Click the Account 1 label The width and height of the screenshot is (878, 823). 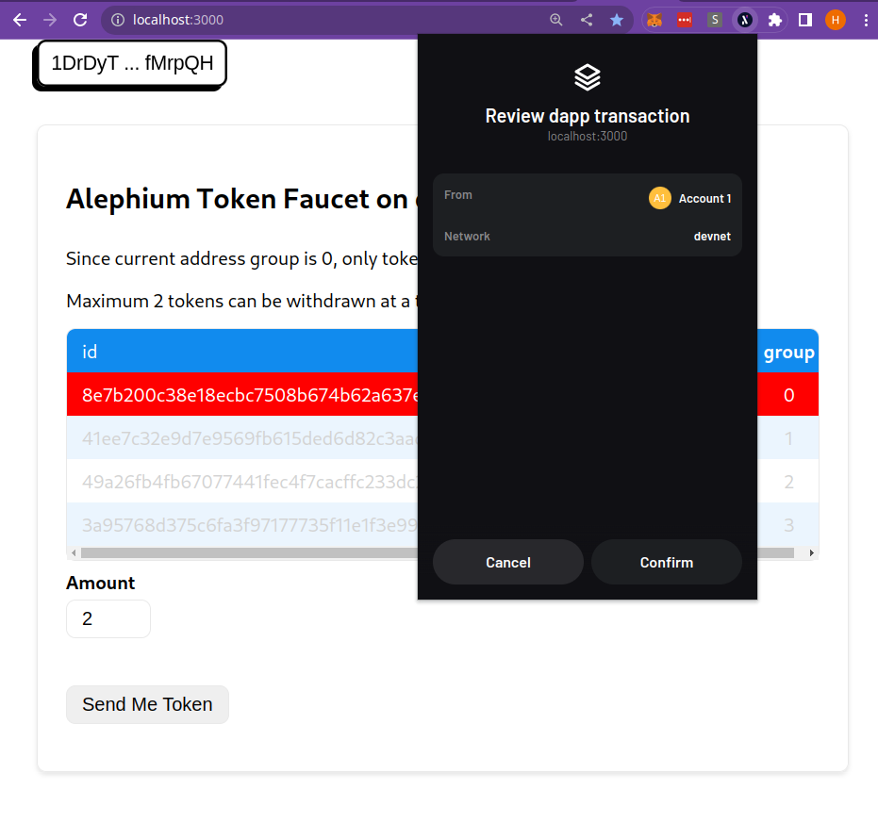pyautogui.click(x=705, y=199)
